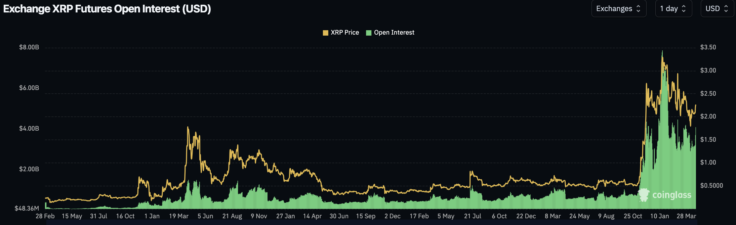Toggle the XRP Price legend series
This screenshot has height=225, width=736.
[341, 33]
